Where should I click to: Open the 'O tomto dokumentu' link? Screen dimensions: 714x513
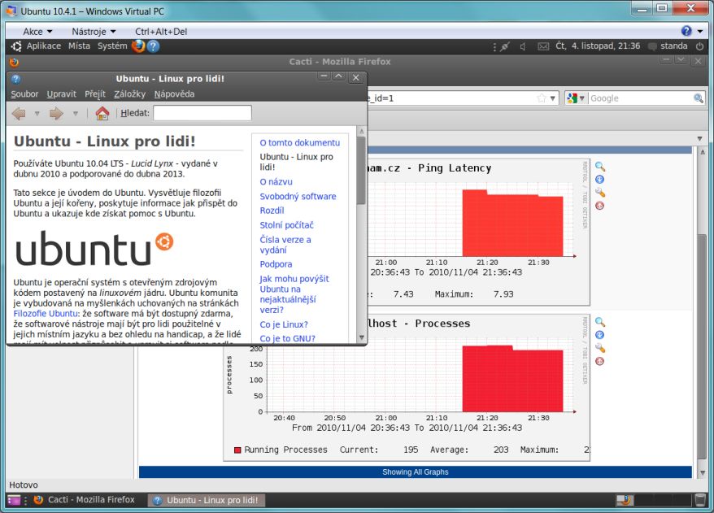299,142
